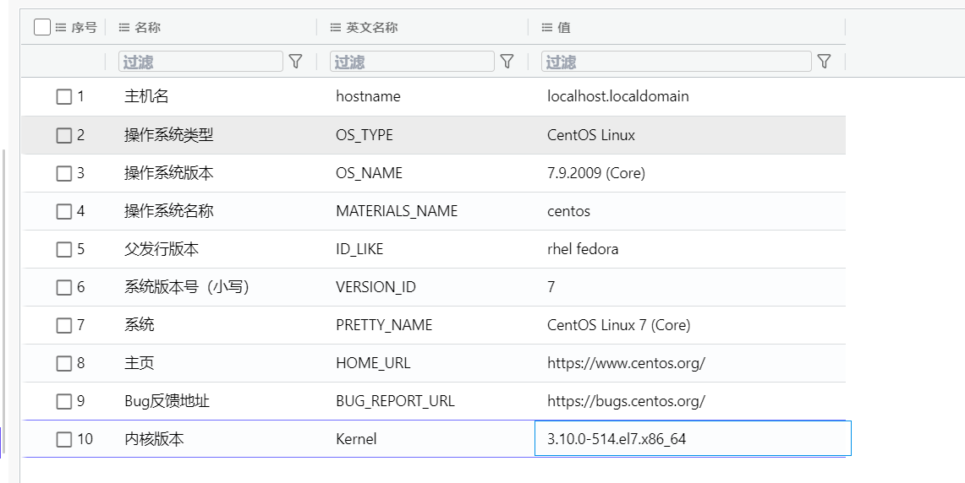The image size is (965, 483).
Task: Click the VERSION_ID cell
Action: [x=376, y=287]
